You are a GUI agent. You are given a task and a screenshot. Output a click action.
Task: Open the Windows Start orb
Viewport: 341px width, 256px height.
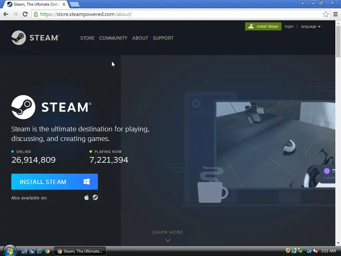click(10, 251)
